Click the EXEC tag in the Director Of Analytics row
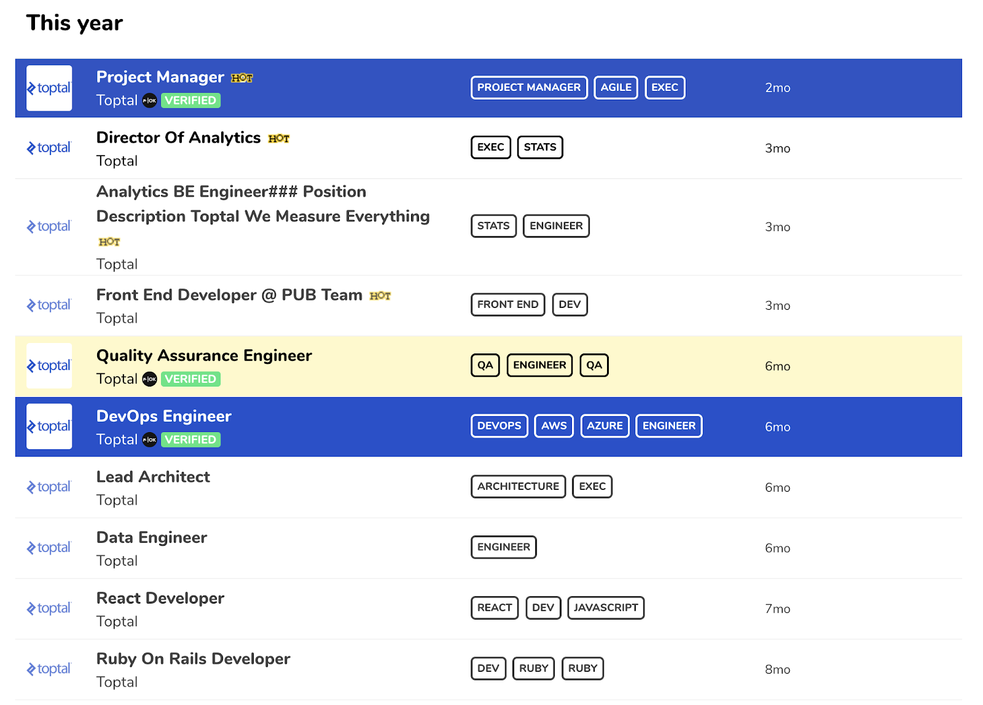Image resolution: width=983 pixels, height=705 pixels. (x=491, y=148)
